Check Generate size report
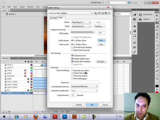The image size is (160, 120). pos(72,70)
